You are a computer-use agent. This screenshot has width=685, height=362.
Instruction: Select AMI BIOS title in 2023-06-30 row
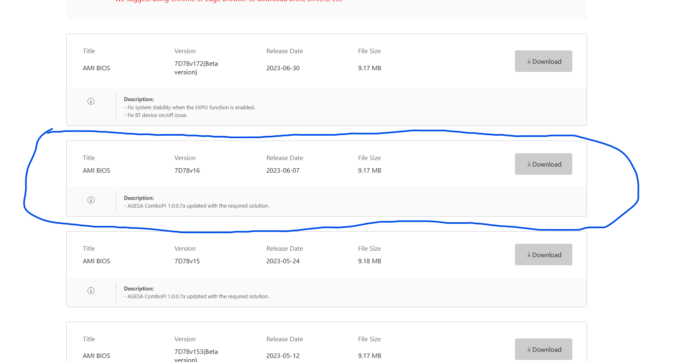point(96,68)
